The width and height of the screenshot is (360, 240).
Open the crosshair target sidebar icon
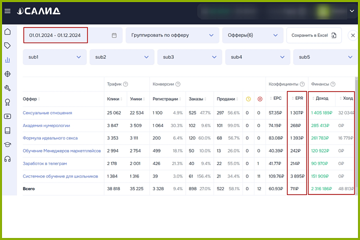pyautogui.click(x=7, y=74)
